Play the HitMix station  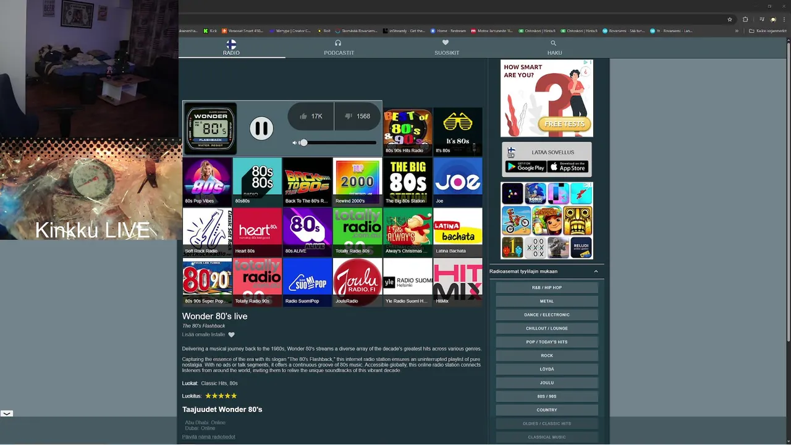tap(458, 282)
